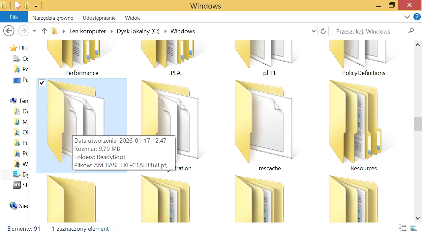The width and height of the screenshot is (422, 234).
Task: Click the Properties icon in quick access toolbar
Action: pos(17,6)
